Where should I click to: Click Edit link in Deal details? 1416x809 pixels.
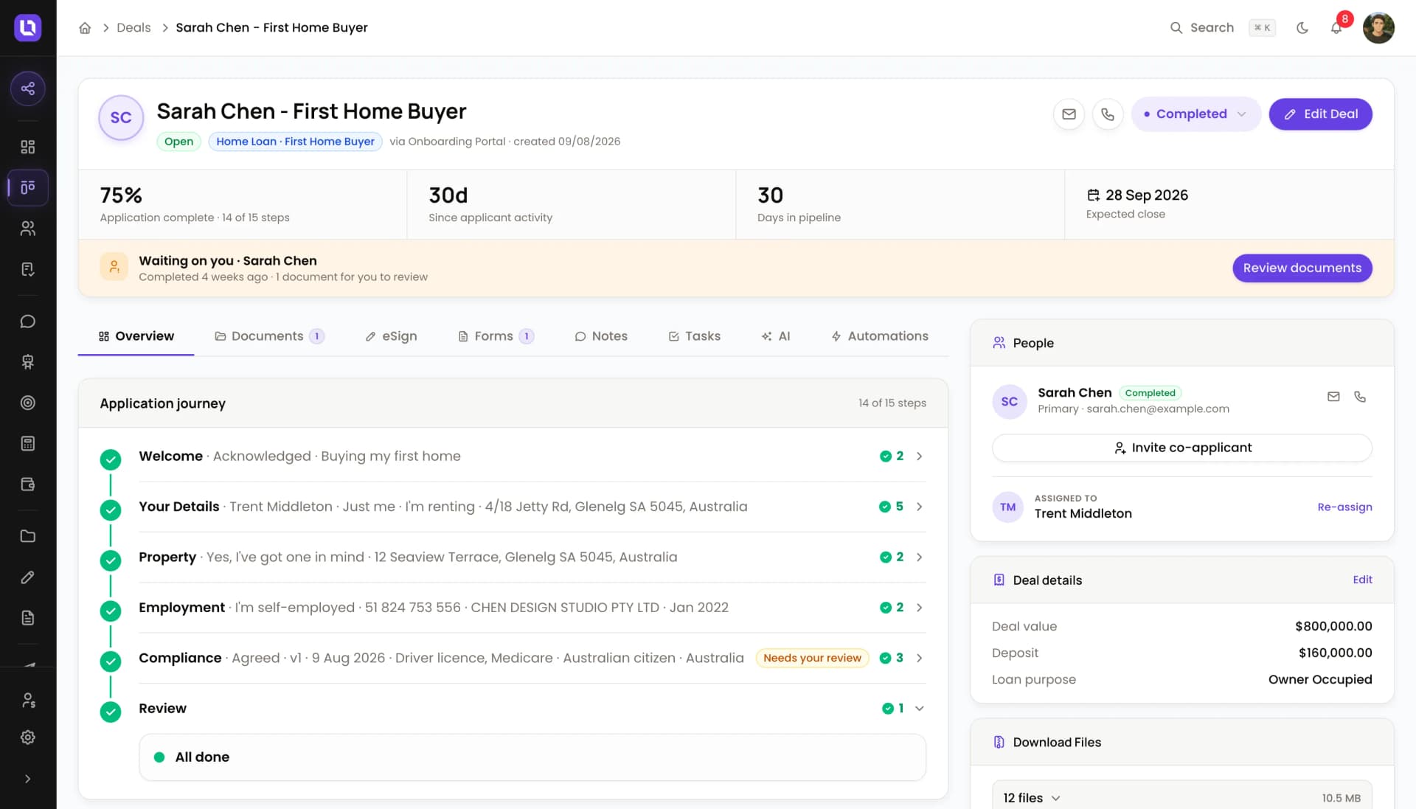tap(1362, 580)
